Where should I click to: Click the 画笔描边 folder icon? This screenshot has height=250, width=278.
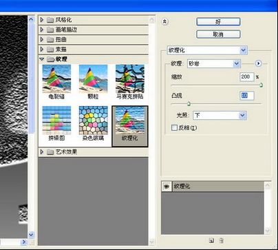point(50,30)
